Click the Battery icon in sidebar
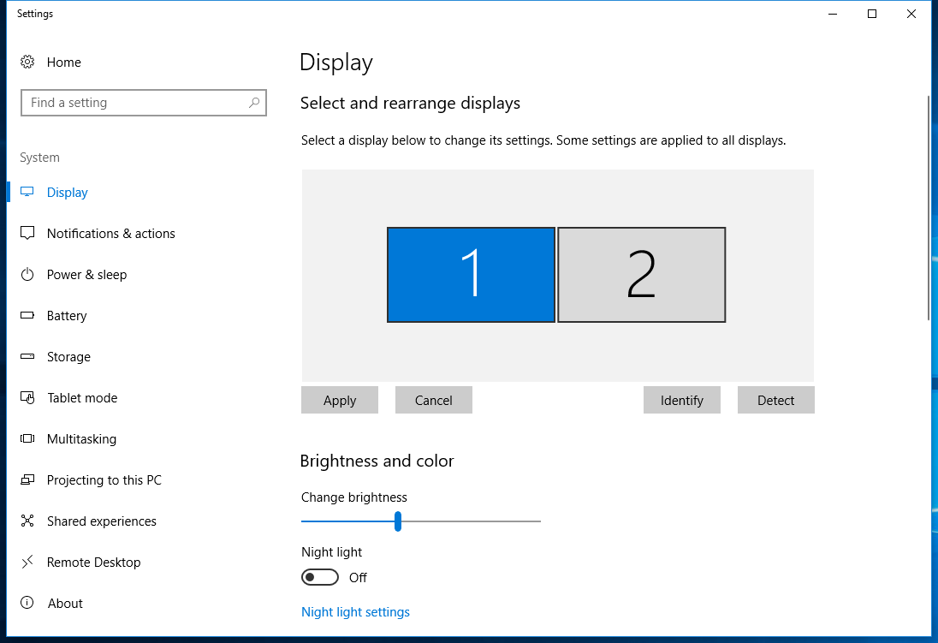The width and height of the screenshot is (938, 643). 27,315
